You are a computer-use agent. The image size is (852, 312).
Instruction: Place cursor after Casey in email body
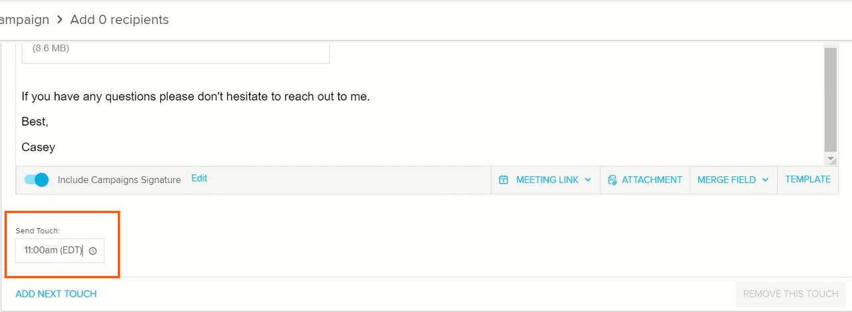[56, 147]
